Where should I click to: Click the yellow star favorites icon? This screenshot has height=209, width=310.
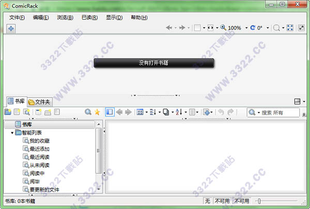pyautogui.click(x=97, y=112)
